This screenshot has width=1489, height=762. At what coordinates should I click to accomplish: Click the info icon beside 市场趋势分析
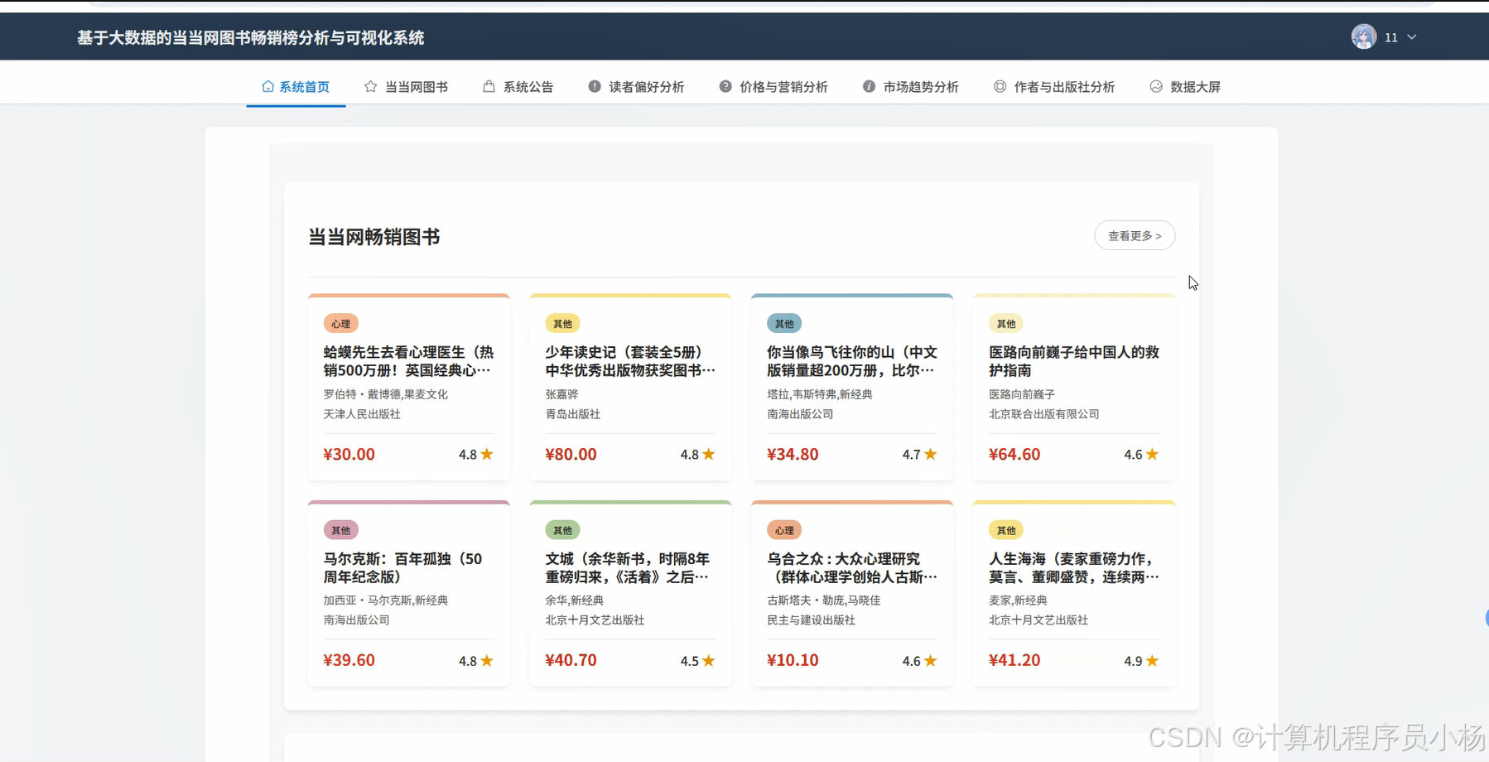coord(869,86)
